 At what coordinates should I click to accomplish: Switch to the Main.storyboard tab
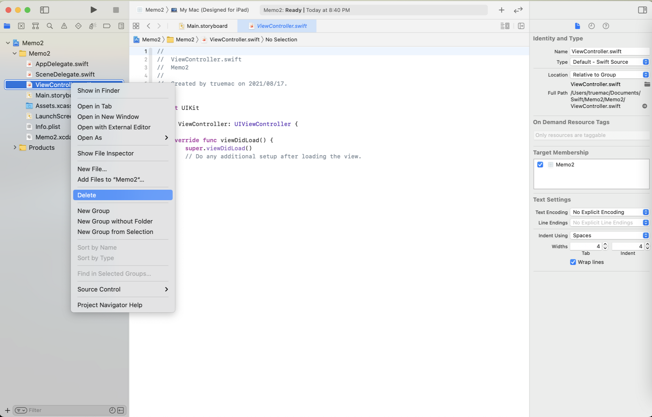(207, 26)
